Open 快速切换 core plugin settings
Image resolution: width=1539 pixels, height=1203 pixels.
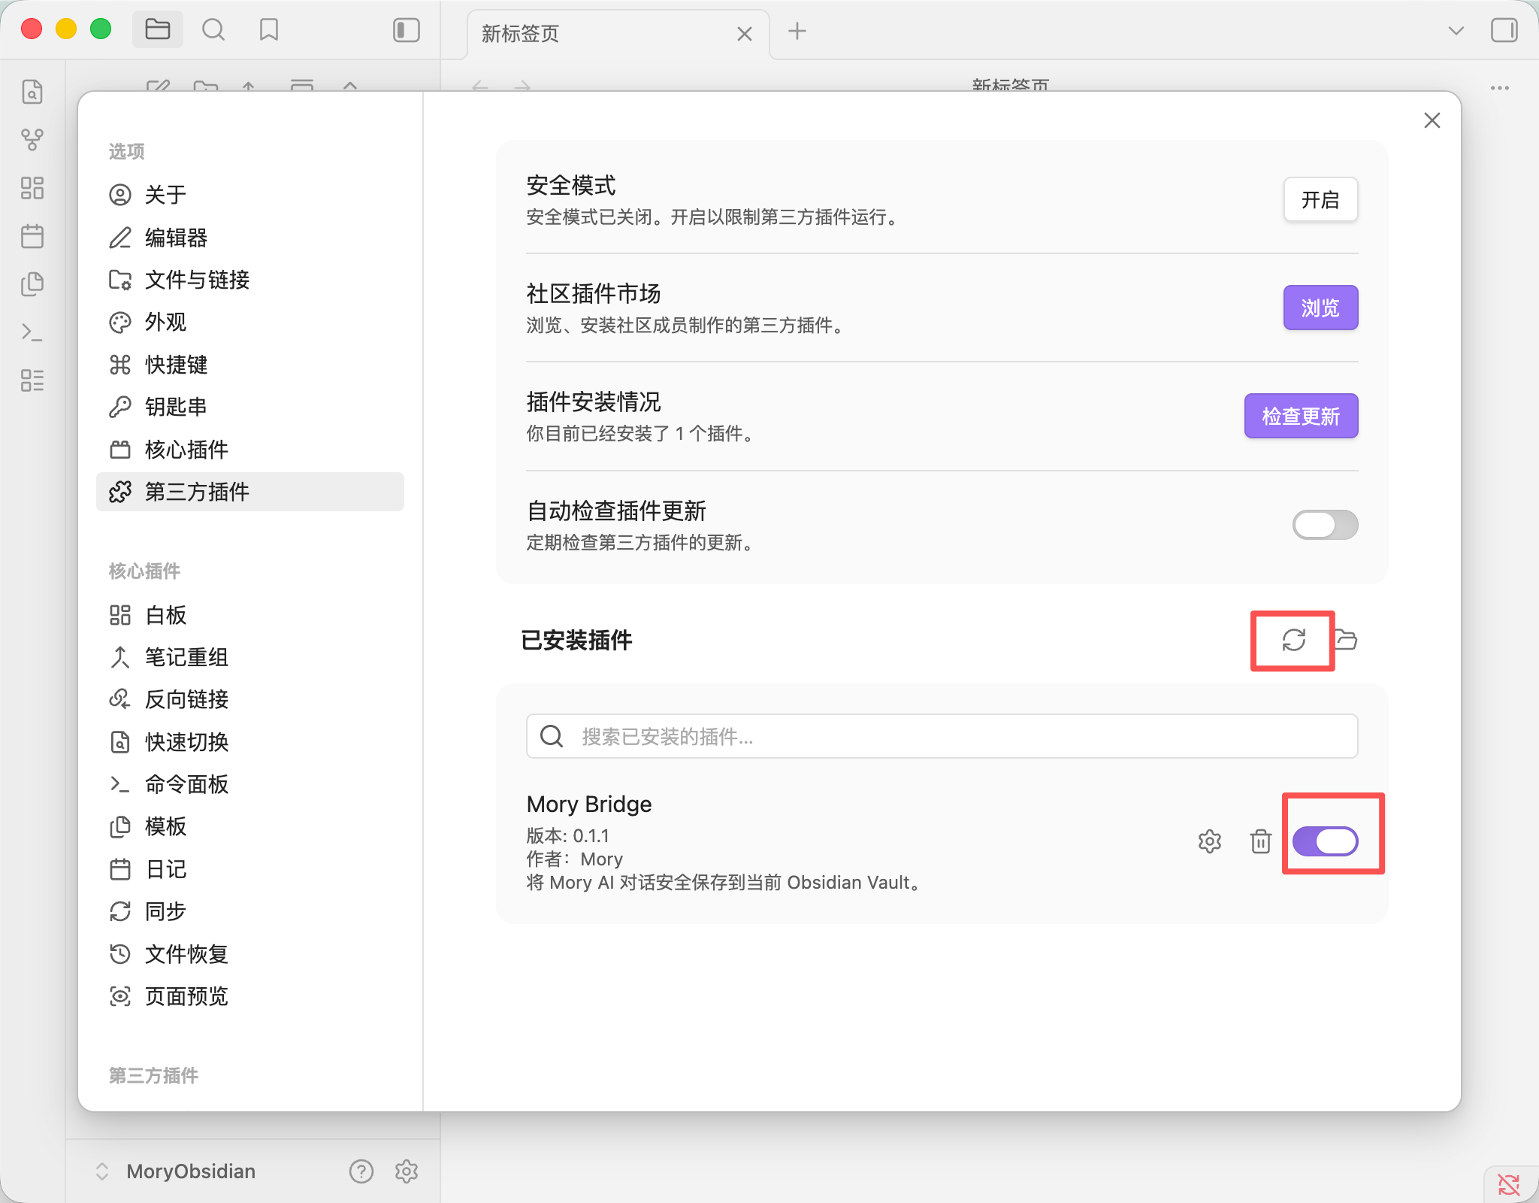click(250, 742)
